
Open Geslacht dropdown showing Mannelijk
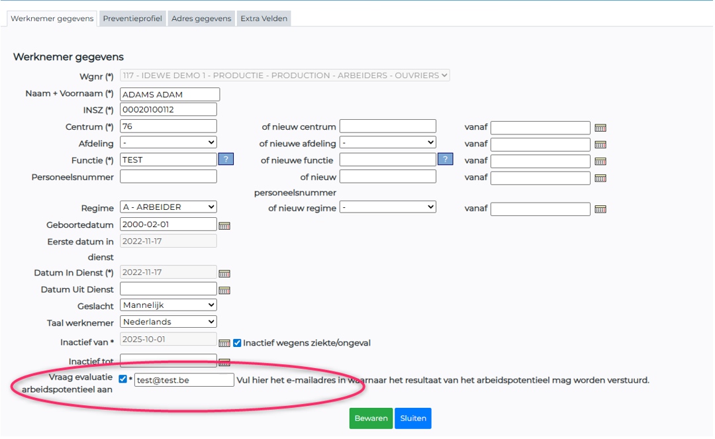(169, 305)
